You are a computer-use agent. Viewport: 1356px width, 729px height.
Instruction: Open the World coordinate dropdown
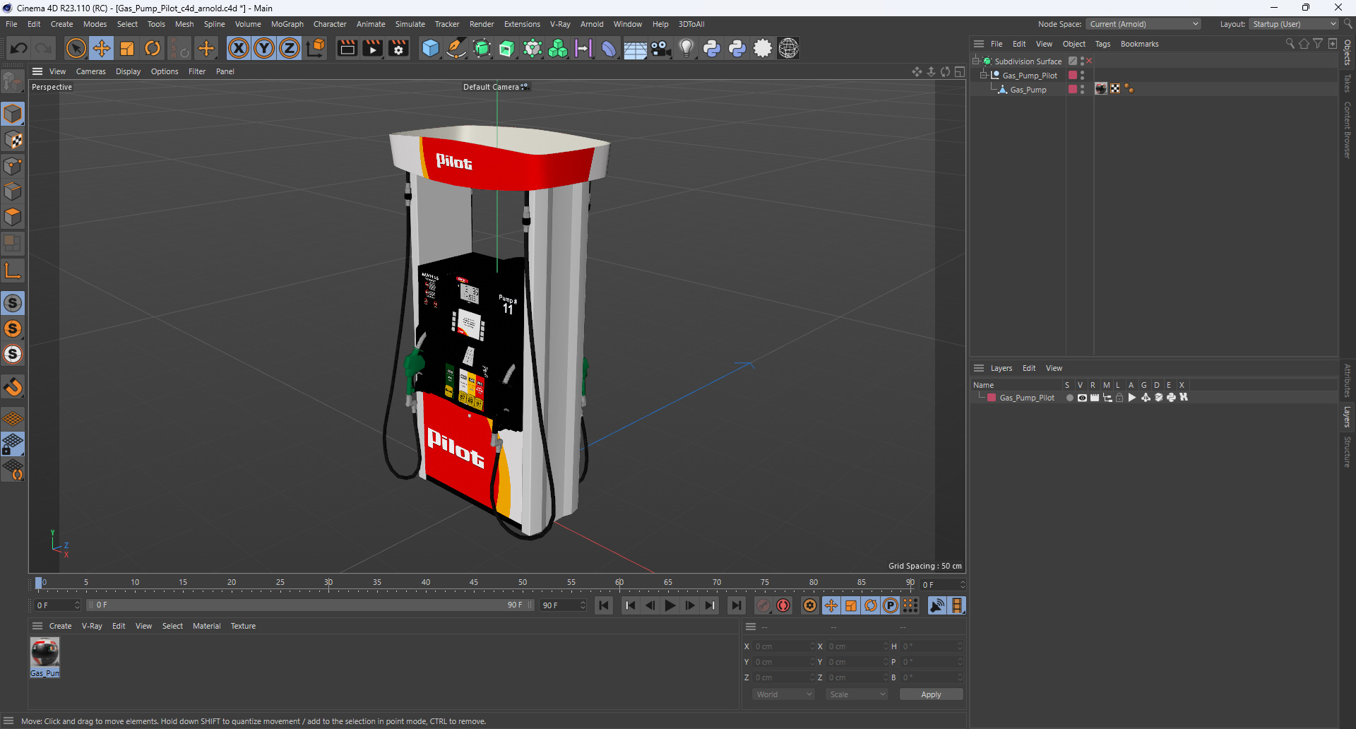[784, 694]
